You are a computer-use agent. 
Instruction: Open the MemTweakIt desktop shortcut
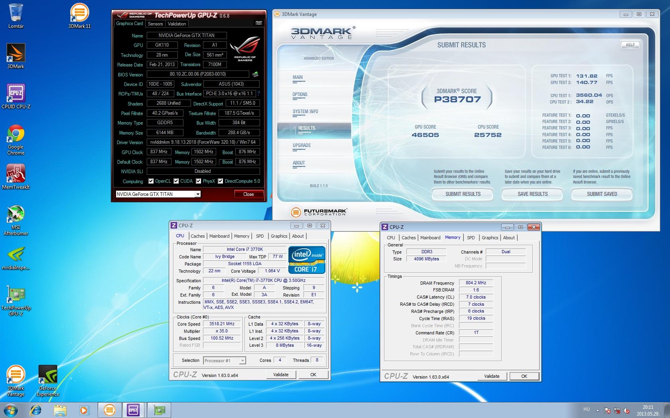coord(16,177)
